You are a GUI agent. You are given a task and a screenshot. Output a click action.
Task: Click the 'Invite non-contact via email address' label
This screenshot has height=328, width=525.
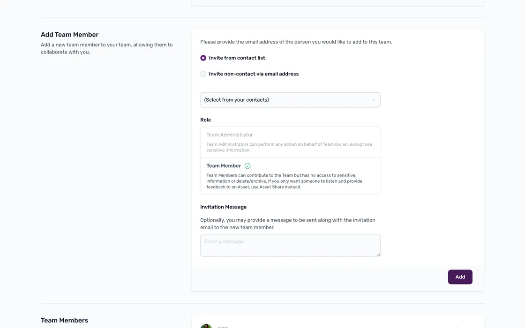[254, 74]
